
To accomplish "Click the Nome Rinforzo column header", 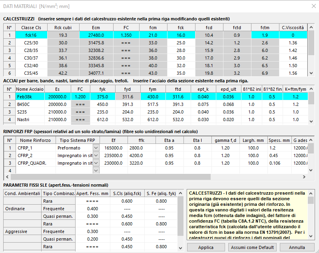I will point(36,140).
